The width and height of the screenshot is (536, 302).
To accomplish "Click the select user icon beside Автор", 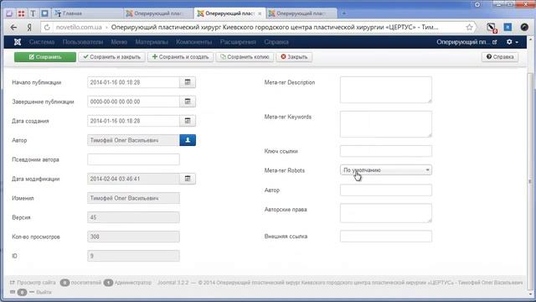I will tap(188, 140).
